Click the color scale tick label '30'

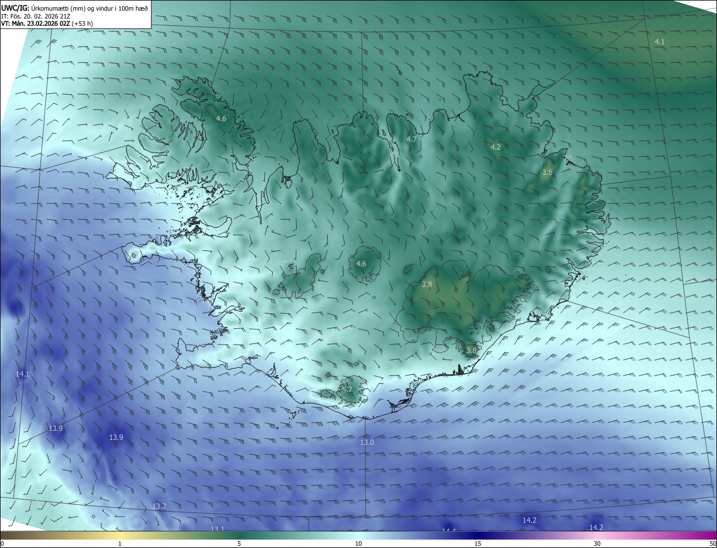coord(597,544)
